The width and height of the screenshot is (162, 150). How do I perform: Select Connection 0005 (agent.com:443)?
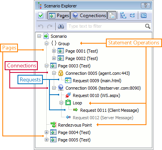[x=98, y=73]
